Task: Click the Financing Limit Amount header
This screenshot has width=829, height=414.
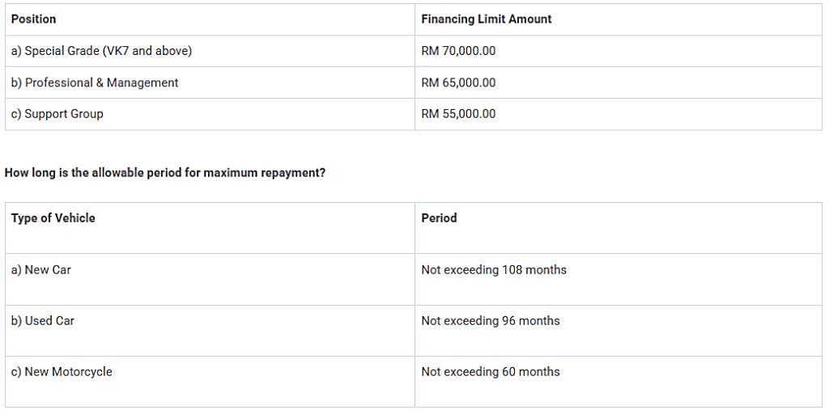Action: (486, 19)
